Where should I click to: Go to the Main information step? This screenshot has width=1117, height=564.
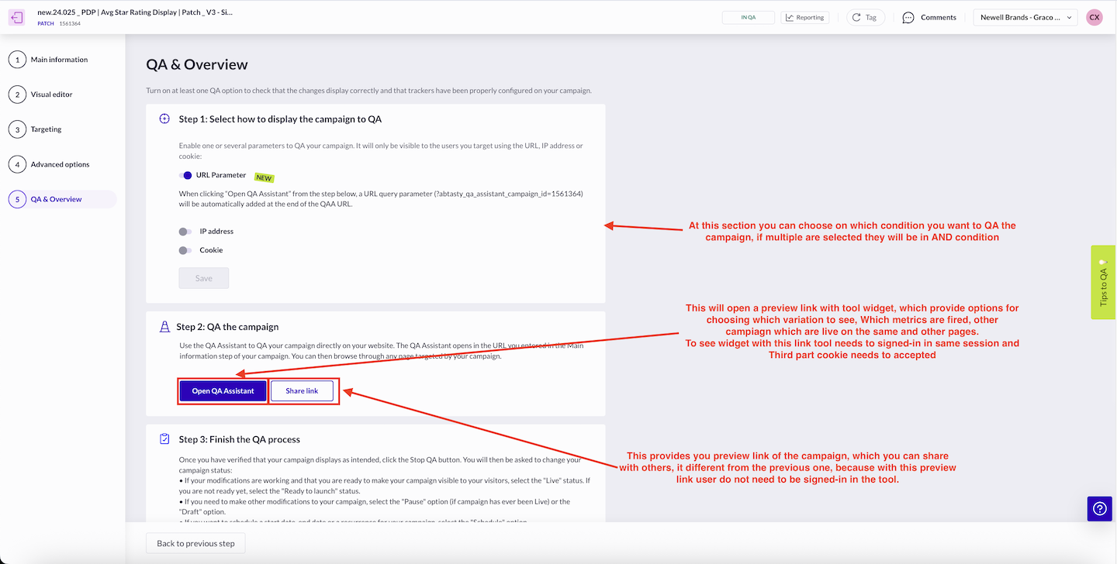click(x=59, y=60)
